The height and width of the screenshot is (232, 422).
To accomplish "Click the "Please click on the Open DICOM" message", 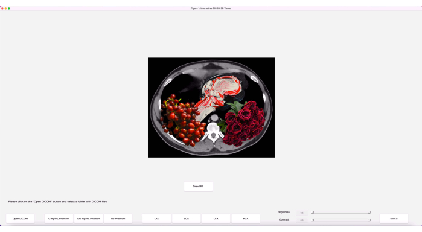I will coord(58,202).
